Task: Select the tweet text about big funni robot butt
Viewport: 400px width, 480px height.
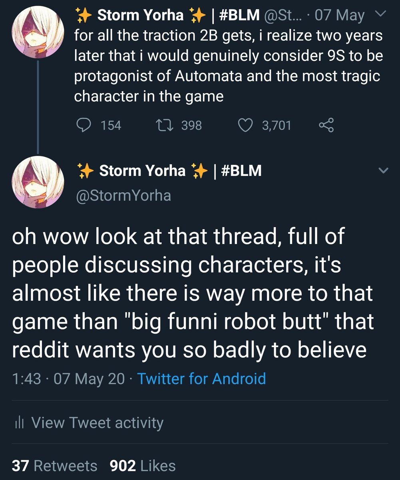Action: tap(193, 294)
